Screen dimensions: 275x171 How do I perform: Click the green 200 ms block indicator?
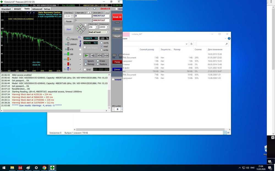[68, 54]
